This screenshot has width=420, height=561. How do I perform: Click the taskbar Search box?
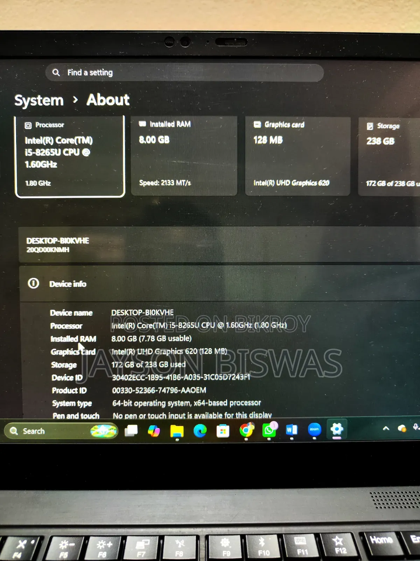coord(61,431)
